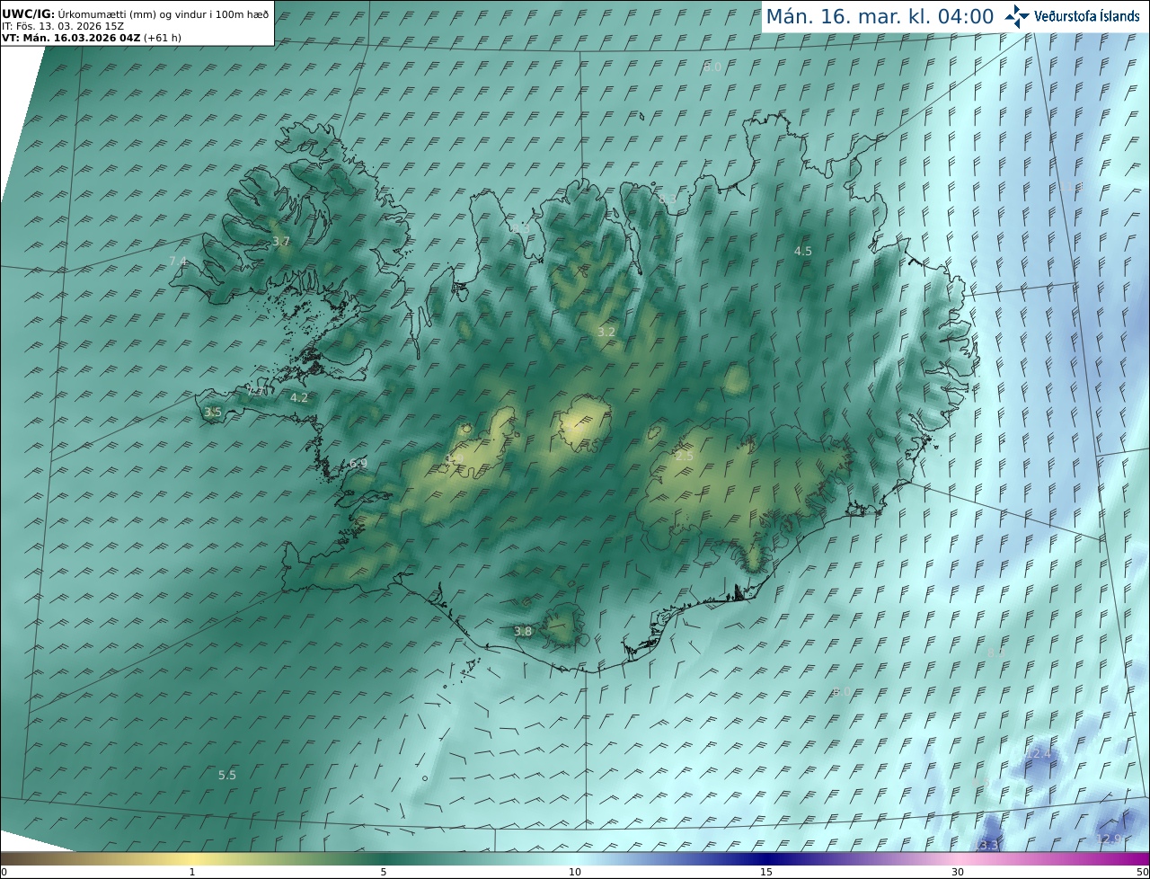Click the 'Mán. 16. mar. kl. 04:00' timestamp
The height and width of the screenshot is (879, 1150).
[880, 16]
